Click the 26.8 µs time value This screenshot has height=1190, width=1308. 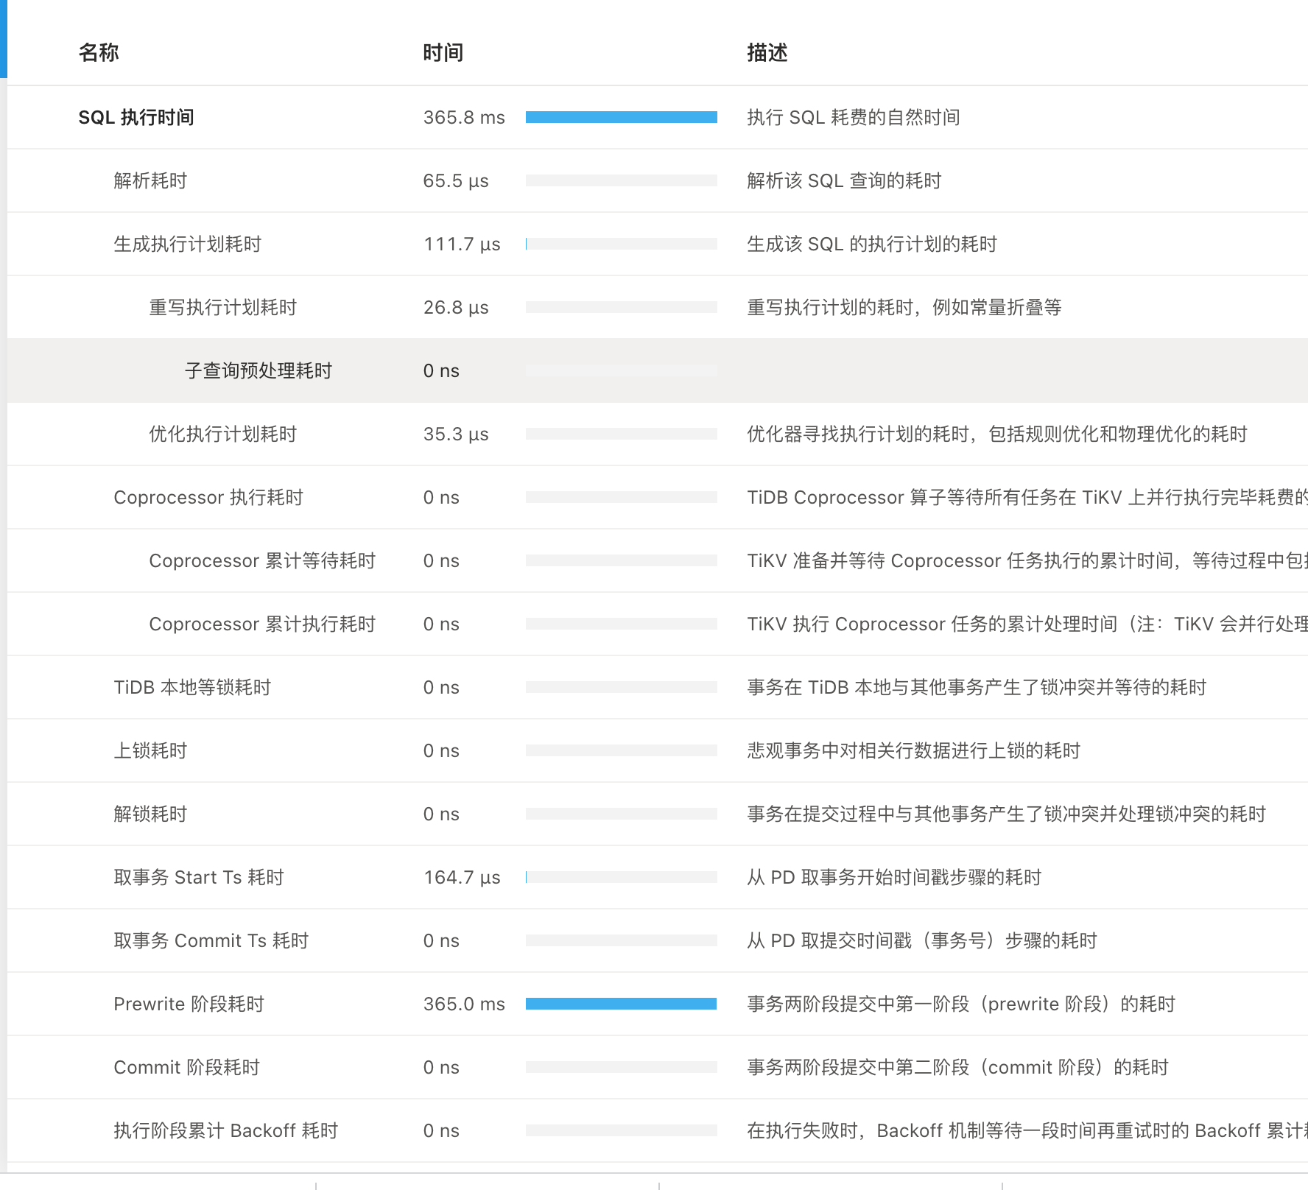tap(456, 308)
